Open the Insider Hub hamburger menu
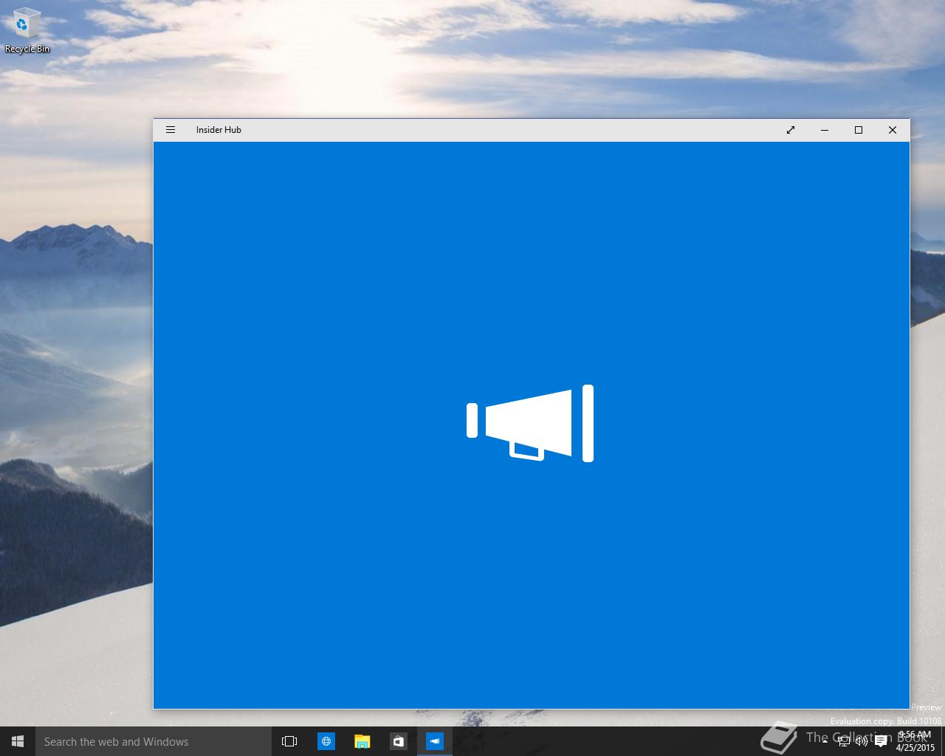The width and height of the screenshot is (945, 756). (171, 130)
